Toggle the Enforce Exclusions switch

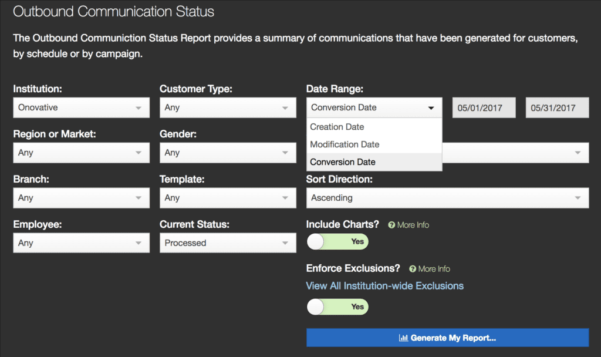point(337,307)
